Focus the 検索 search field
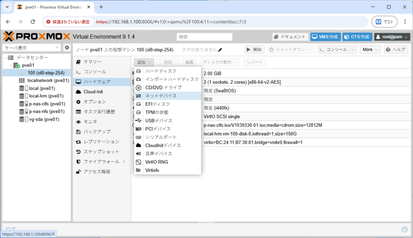Viewport: 413px width, 238px height. click(204, 37)
